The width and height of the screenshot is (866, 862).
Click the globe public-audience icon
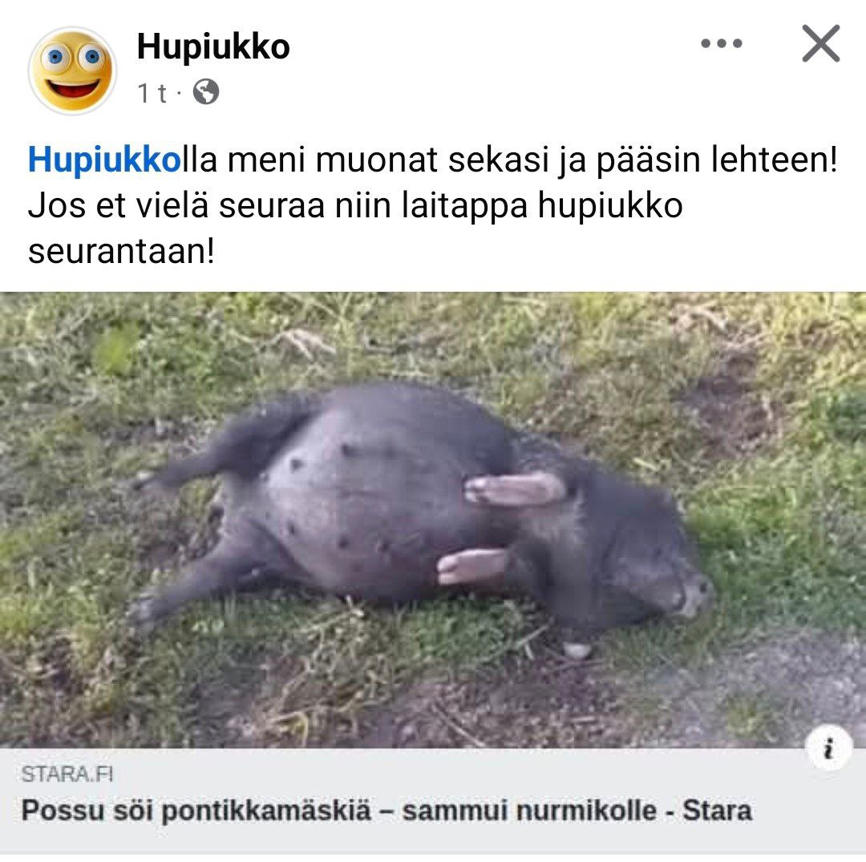(206, 92)
